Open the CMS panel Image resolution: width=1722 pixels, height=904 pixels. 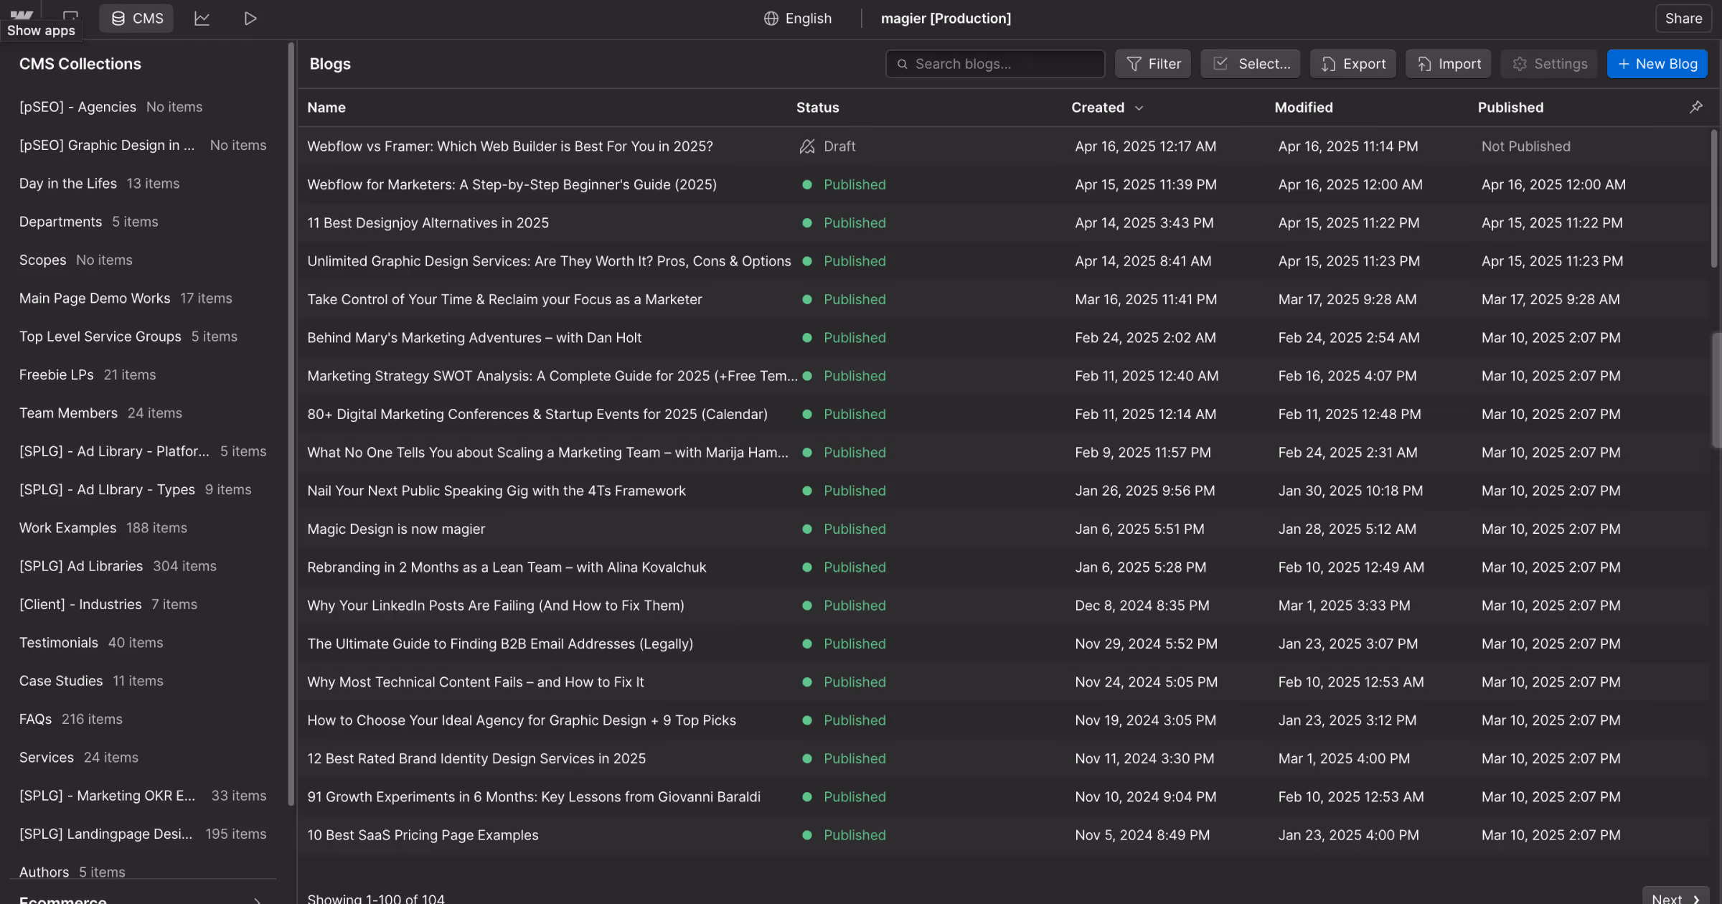click(137, 18)
